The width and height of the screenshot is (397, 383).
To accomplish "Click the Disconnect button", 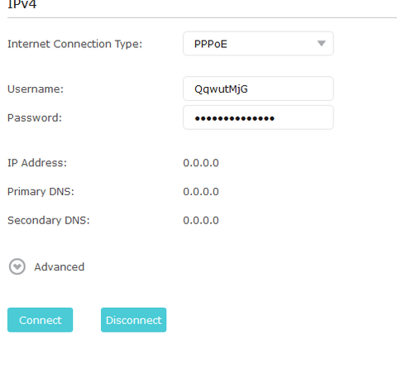I will coord(133,320).
